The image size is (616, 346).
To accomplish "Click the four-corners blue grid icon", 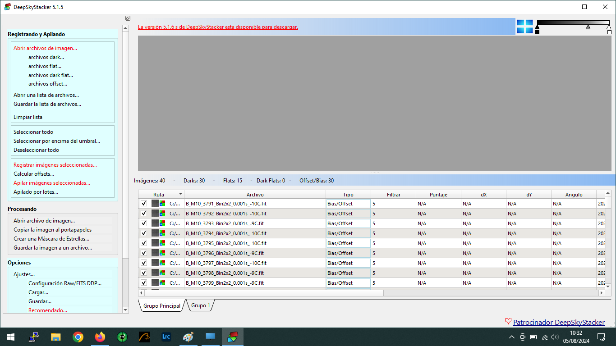I will 525,27.
